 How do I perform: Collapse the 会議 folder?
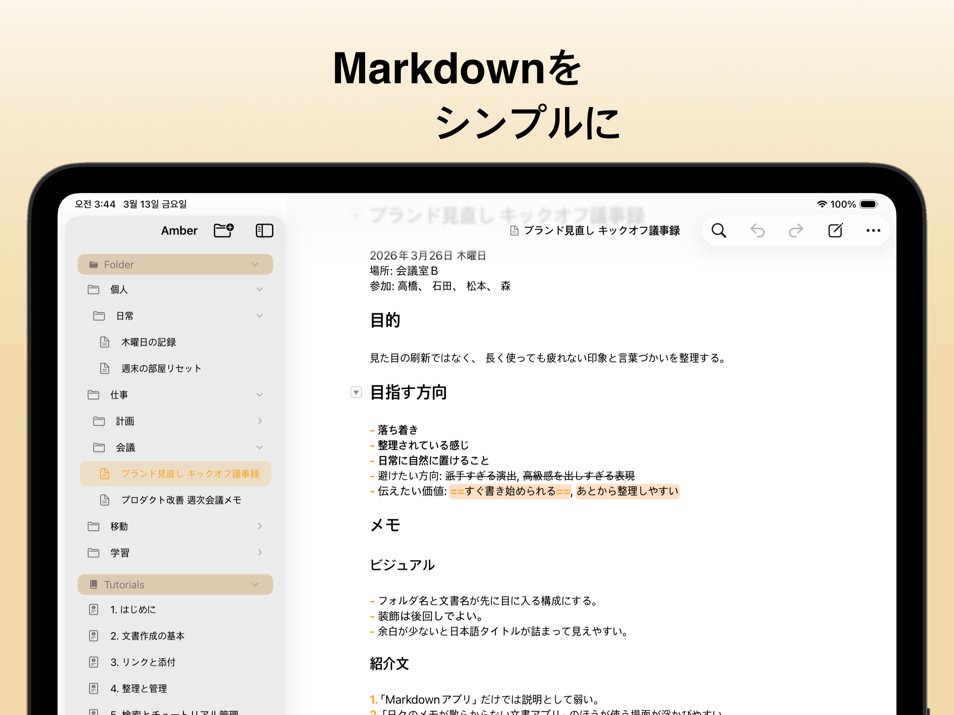(259, 447)
